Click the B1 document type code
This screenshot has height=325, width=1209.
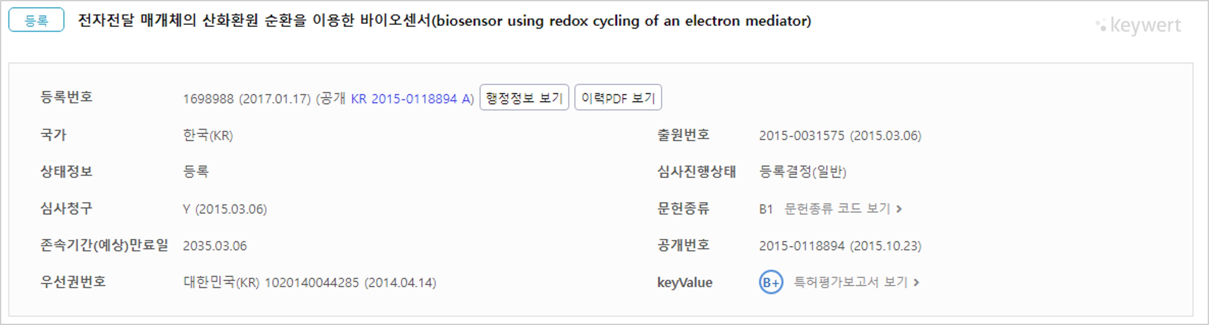765,209
